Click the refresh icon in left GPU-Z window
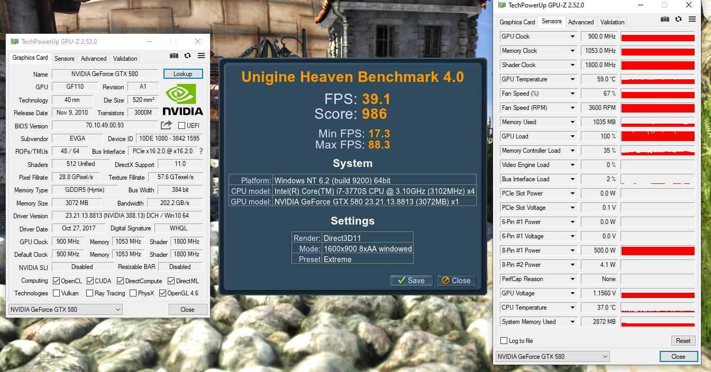 187,56
